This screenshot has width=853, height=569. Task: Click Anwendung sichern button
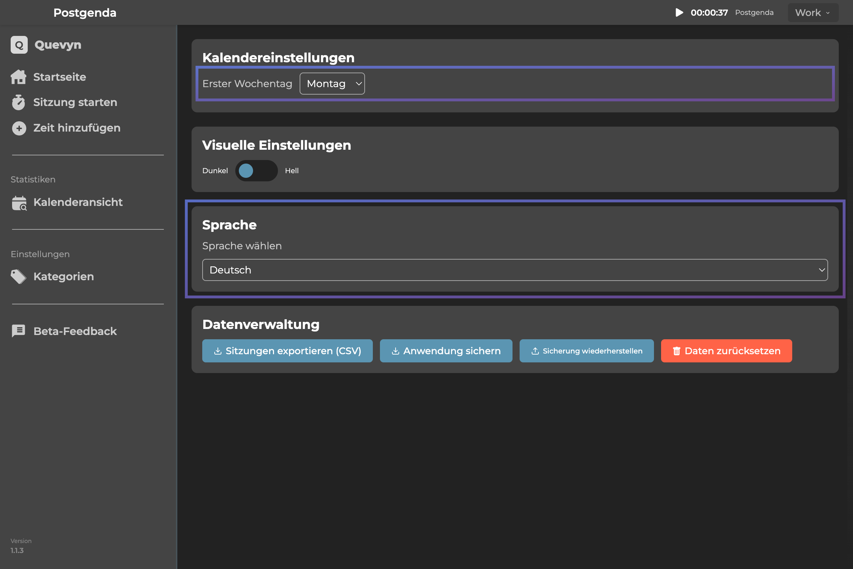click(x=446, y=351)
